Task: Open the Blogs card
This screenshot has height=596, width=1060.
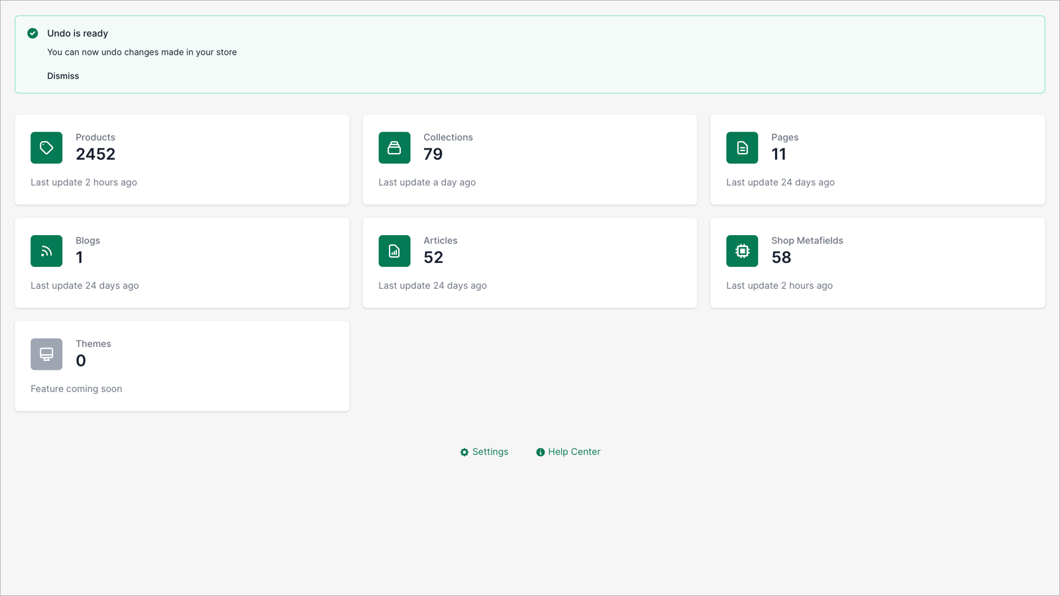Action: (182, 263)
